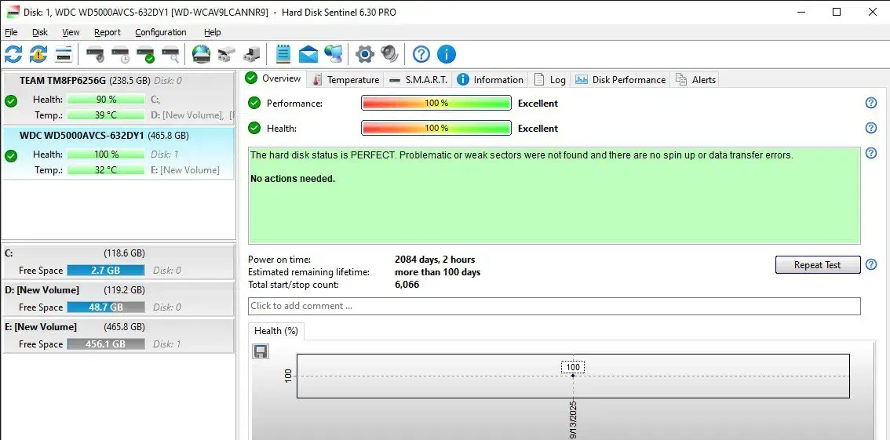Click the total start/stop count 6,066

click(x=407, y=285)
